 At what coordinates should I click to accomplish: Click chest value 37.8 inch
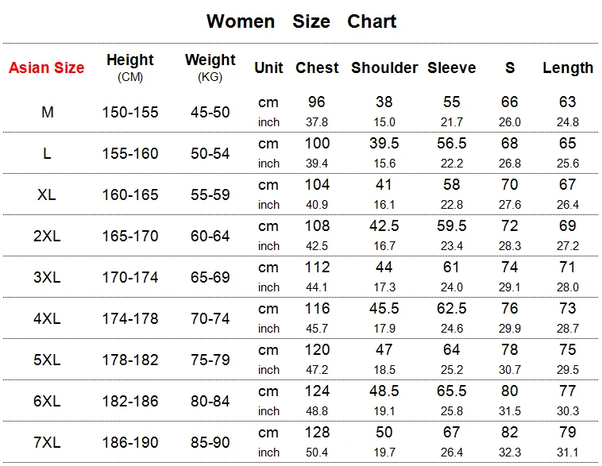click(x=317, y=122)
